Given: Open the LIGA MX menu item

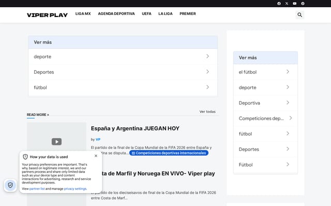Looking at the screenshot, I should 83,14.
